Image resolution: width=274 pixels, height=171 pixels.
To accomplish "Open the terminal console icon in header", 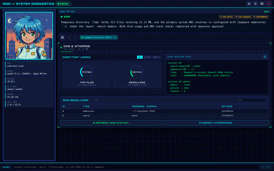I will pyautogui.click(x=262, y=4).
